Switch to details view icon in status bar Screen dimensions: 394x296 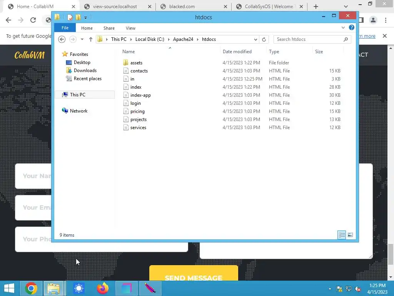(342, 235)
